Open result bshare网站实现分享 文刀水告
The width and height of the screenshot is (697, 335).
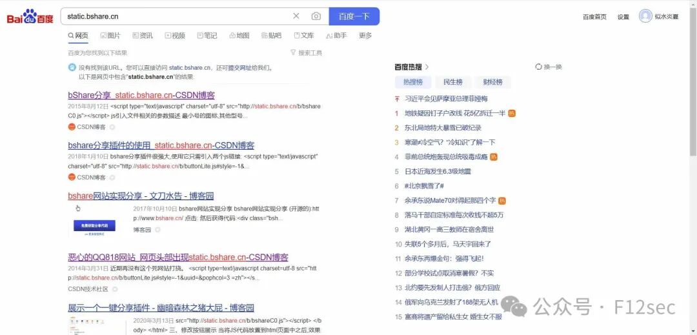click(x=141, y=196)
